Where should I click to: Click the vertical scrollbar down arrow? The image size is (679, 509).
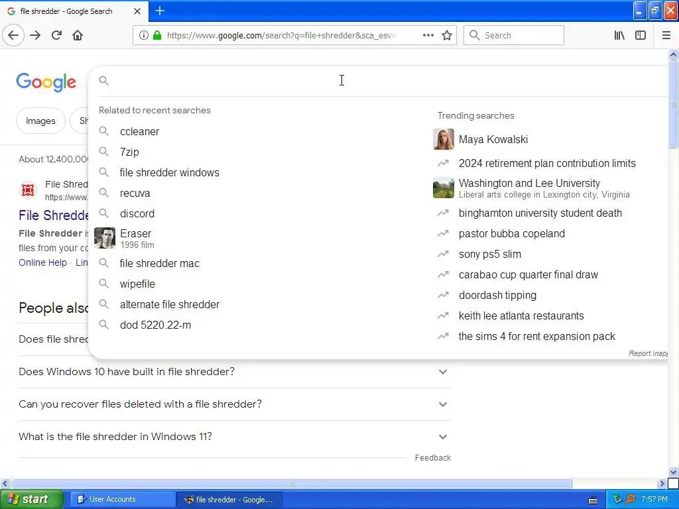674,472
